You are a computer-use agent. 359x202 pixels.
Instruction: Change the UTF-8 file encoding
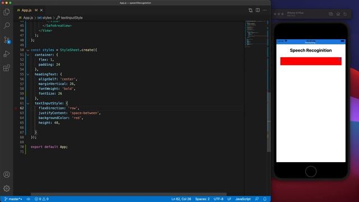218,199
